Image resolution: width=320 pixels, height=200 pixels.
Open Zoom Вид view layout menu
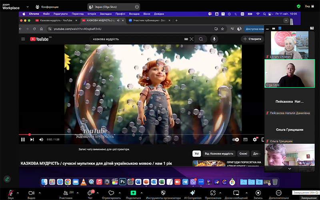coord(310,6)
